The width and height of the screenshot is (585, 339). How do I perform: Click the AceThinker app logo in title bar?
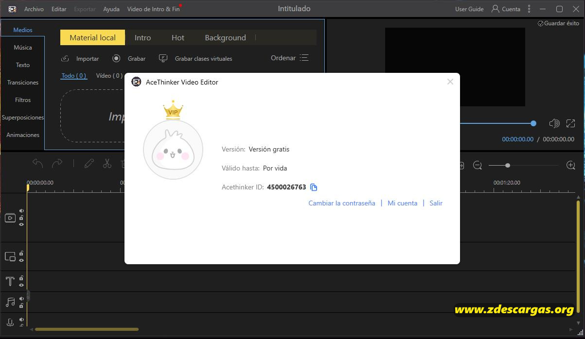click(13, 9)
